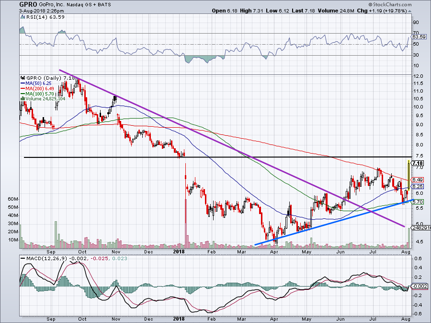This screenshot has height=323, width=431.
Task: Click the purple descending trendline
Action: point(231,147)
